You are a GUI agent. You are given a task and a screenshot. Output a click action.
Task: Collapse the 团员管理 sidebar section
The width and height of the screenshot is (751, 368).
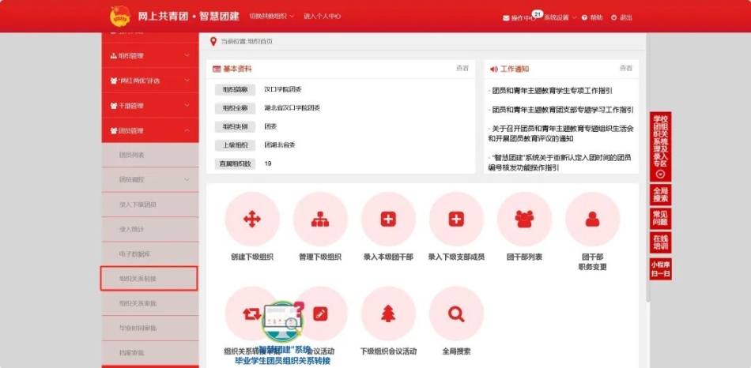click(x=149, y=130)
